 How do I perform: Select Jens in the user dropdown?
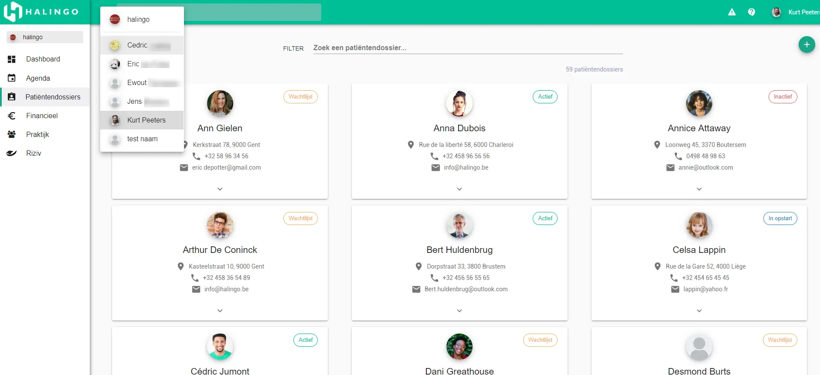coord(142,102)
